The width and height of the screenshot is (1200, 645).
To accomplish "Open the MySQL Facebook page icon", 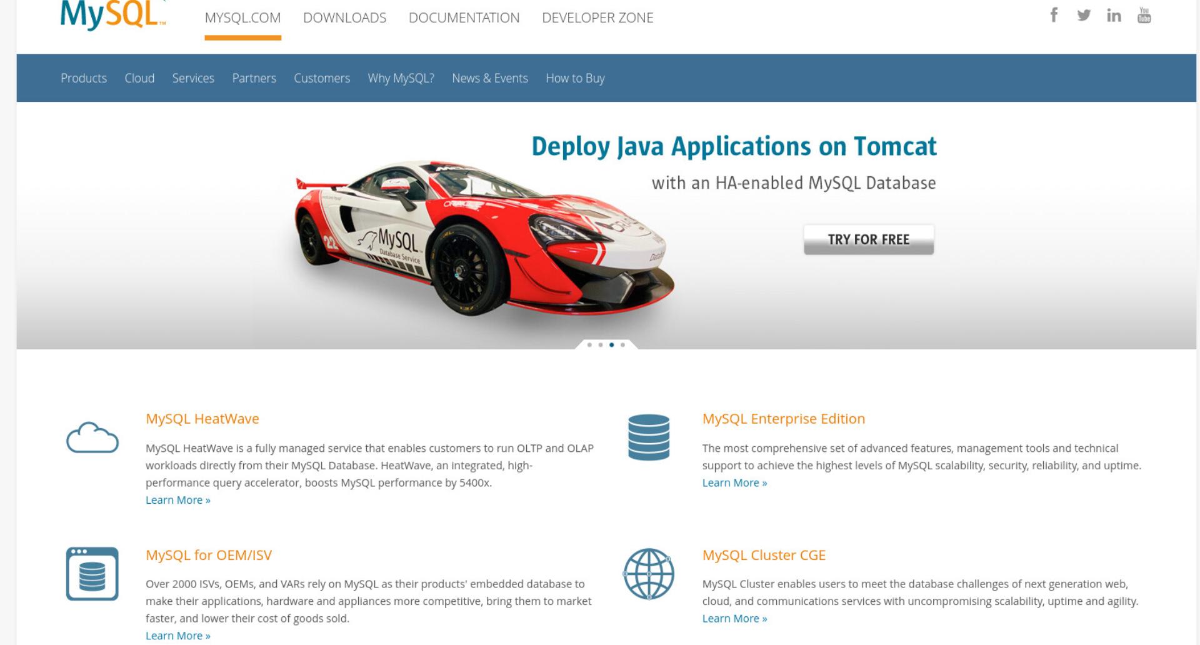I will 1054,15.
